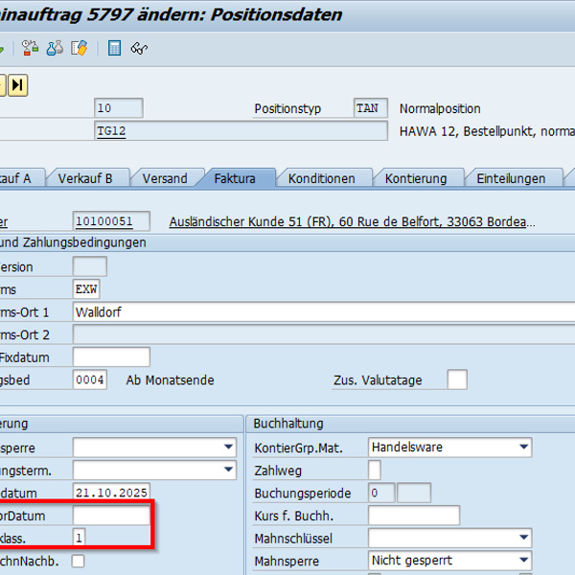Click the two-flasks toolbar icon
This screenshot has height=575, width=575.
tap(55, 48)
